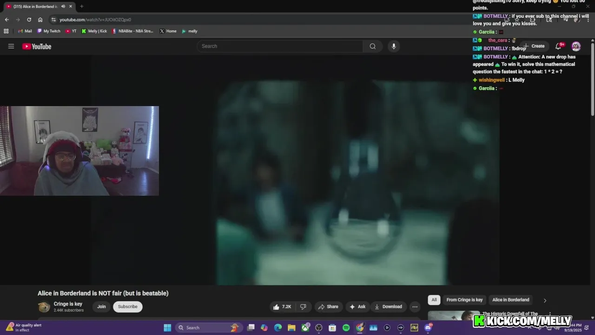This screenshot has height=335, width=595.
Task: Open a new browser tab
Action: pos(81,7)
